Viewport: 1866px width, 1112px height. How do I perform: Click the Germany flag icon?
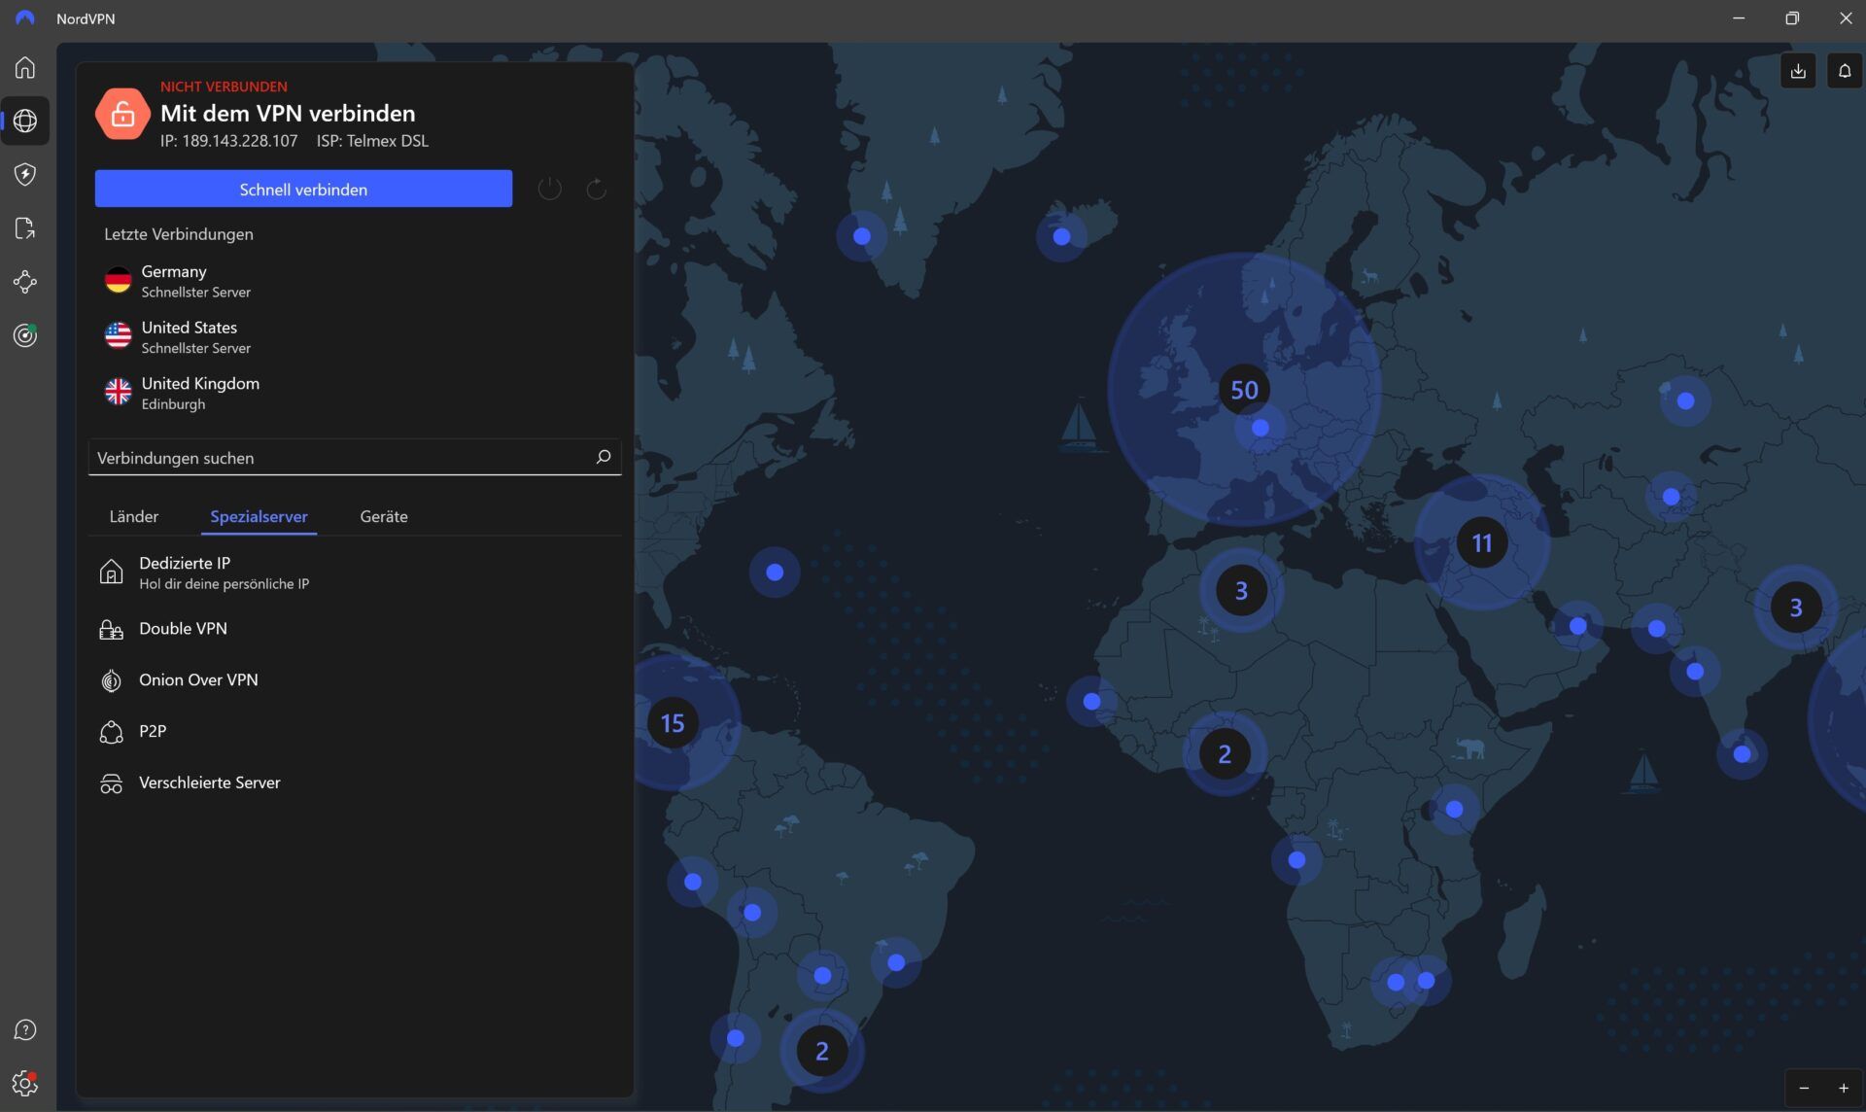[x=118, y=280]
